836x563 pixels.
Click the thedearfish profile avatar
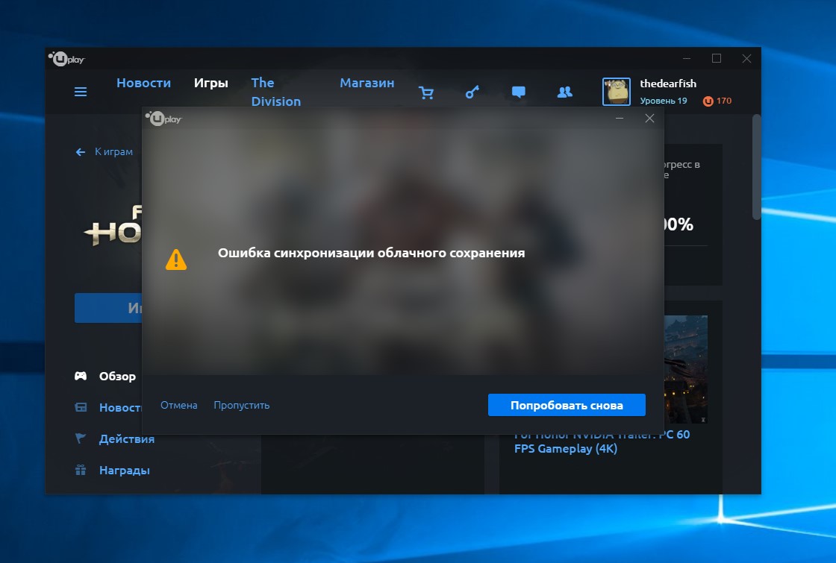(617, 92)
